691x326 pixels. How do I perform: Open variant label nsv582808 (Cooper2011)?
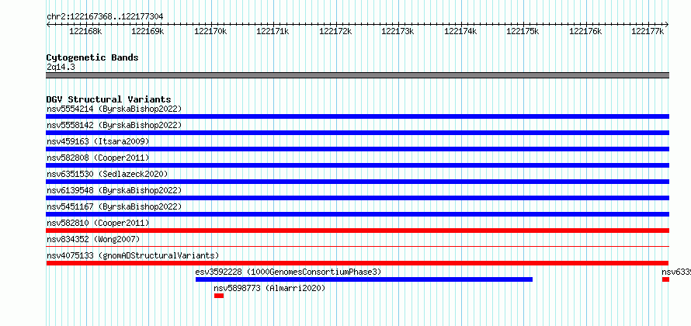[98, 158]
